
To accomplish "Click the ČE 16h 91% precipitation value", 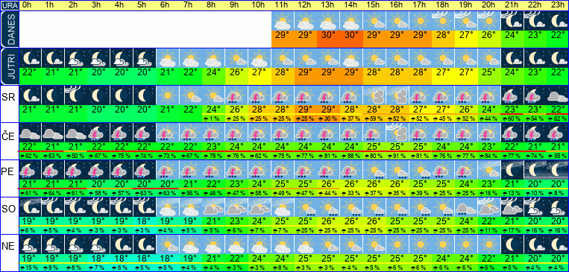I will [x=397, y=156].
